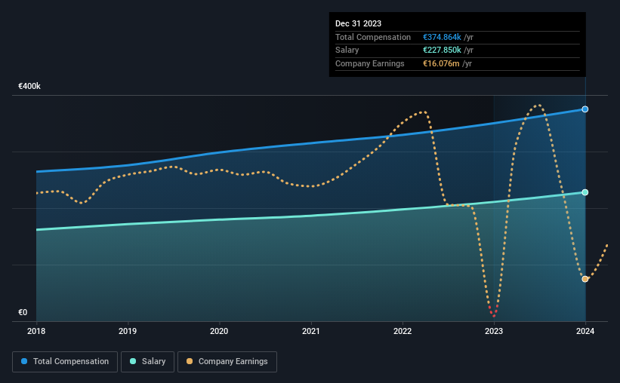Click the 2018 x-axis label
The height and width of the screenshot is (383, 620).
tap(36, 331)
